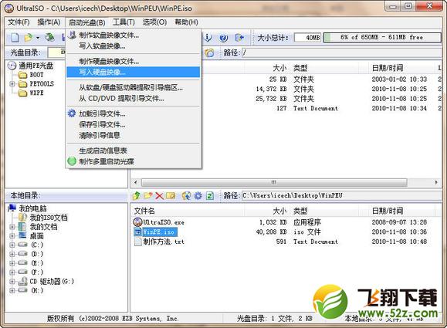Click the horizontal scrollbar thumb in image list

click(x=274, y=182)
